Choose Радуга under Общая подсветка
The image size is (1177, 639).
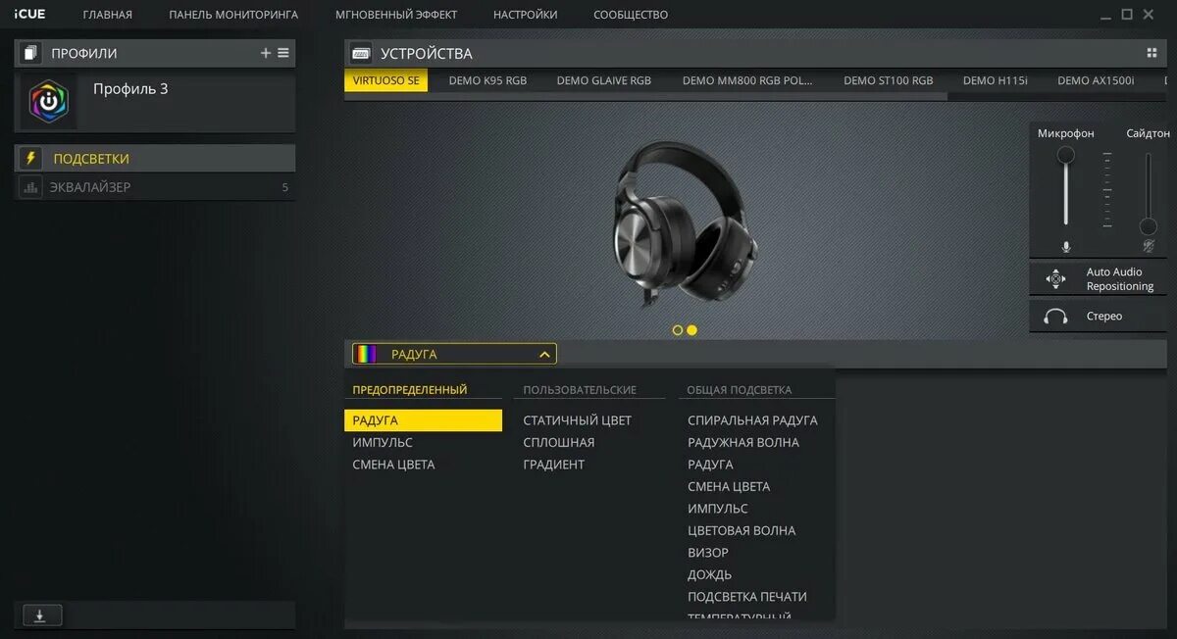(710, 465)
